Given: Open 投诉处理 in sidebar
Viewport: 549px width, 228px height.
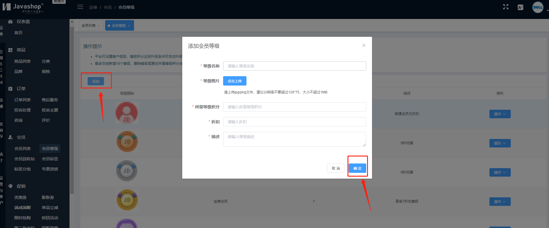Looking at the screenshot, I should [x=22, y=110].
